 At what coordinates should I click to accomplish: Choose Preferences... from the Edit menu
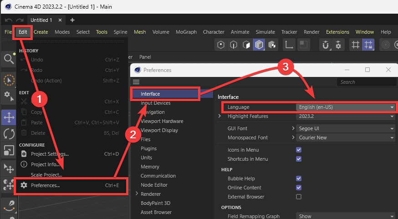coord(45,185)
